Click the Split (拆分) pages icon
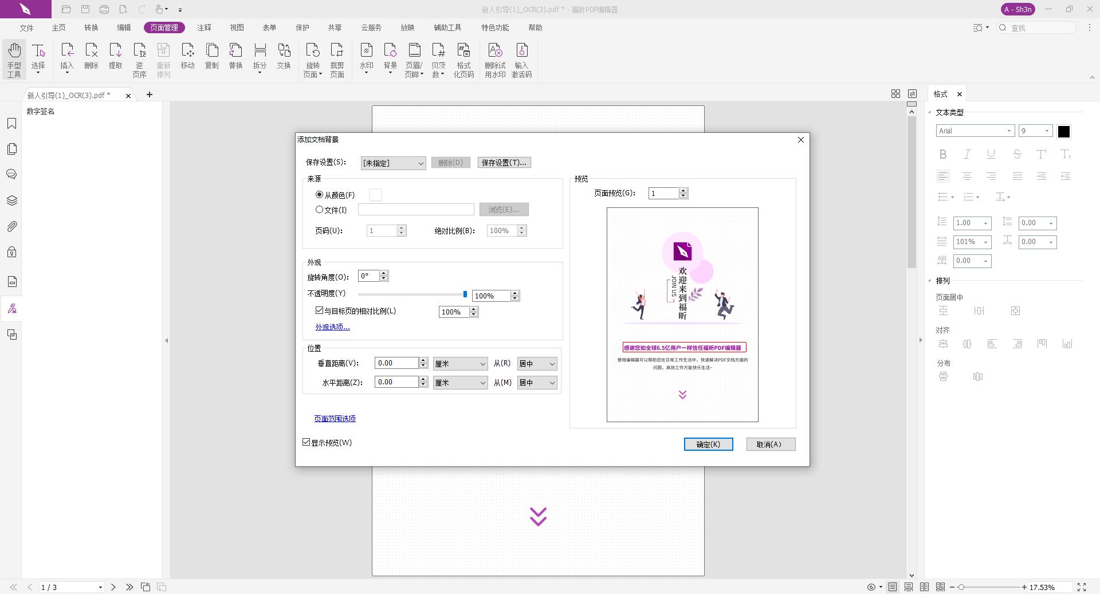Image resolution: width=1100 pixels, height=594 pixels. (260, 57)
